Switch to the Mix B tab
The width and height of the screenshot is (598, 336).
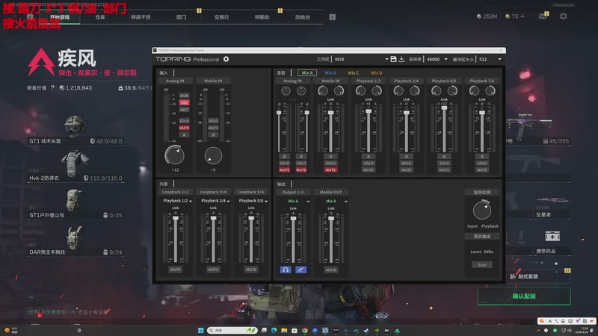[330, 72]
